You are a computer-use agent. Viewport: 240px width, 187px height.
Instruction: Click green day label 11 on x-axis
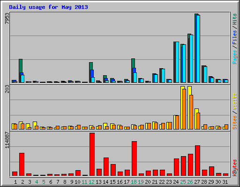[84, 182]
